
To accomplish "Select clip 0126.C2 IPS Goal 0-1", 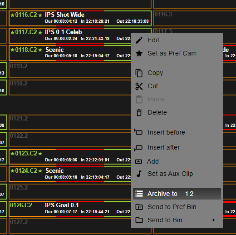I will [70, 209].
